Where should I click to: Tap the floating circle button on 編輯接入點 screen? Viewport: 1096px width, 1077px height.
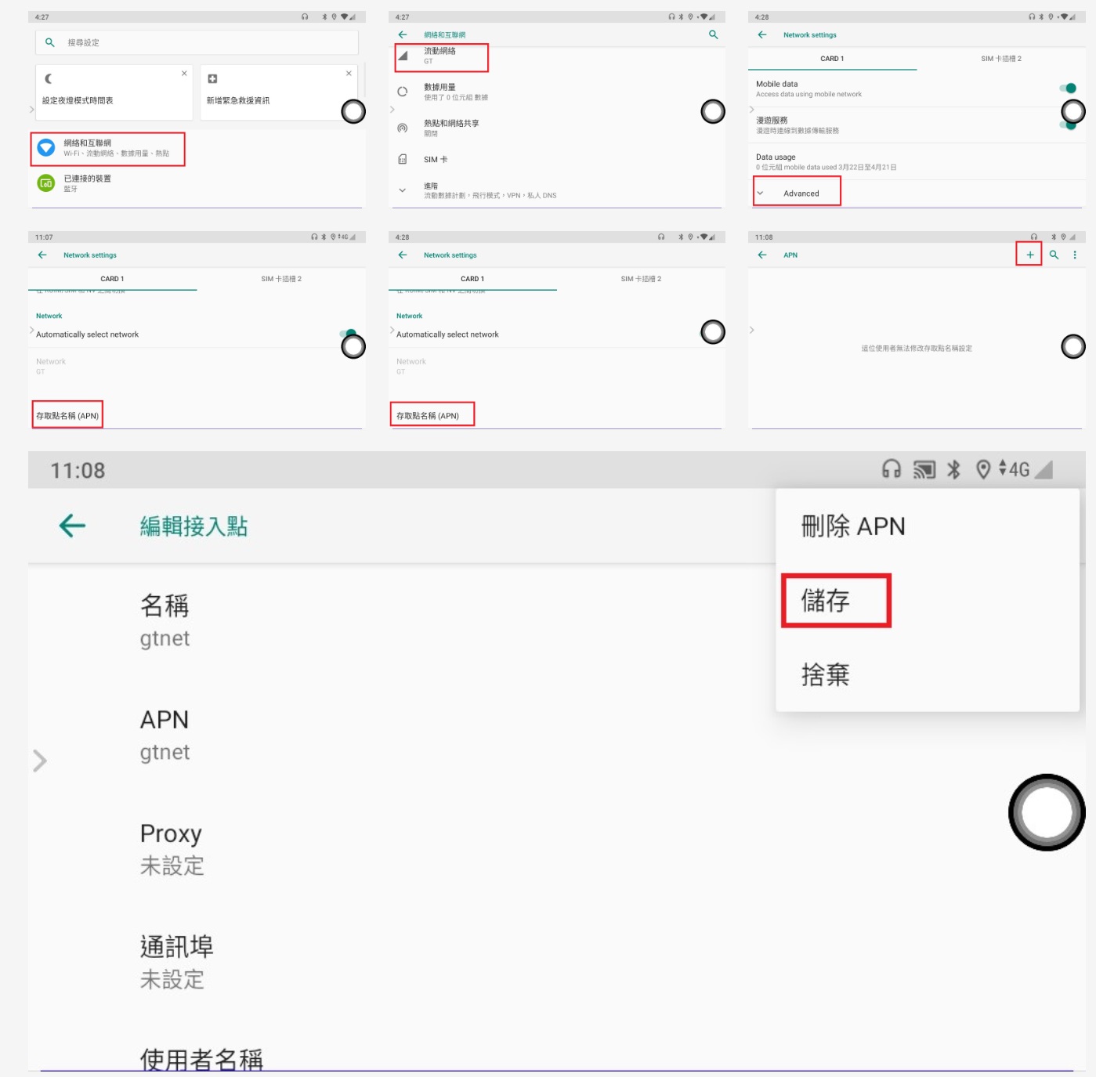tap(1047, 812)
